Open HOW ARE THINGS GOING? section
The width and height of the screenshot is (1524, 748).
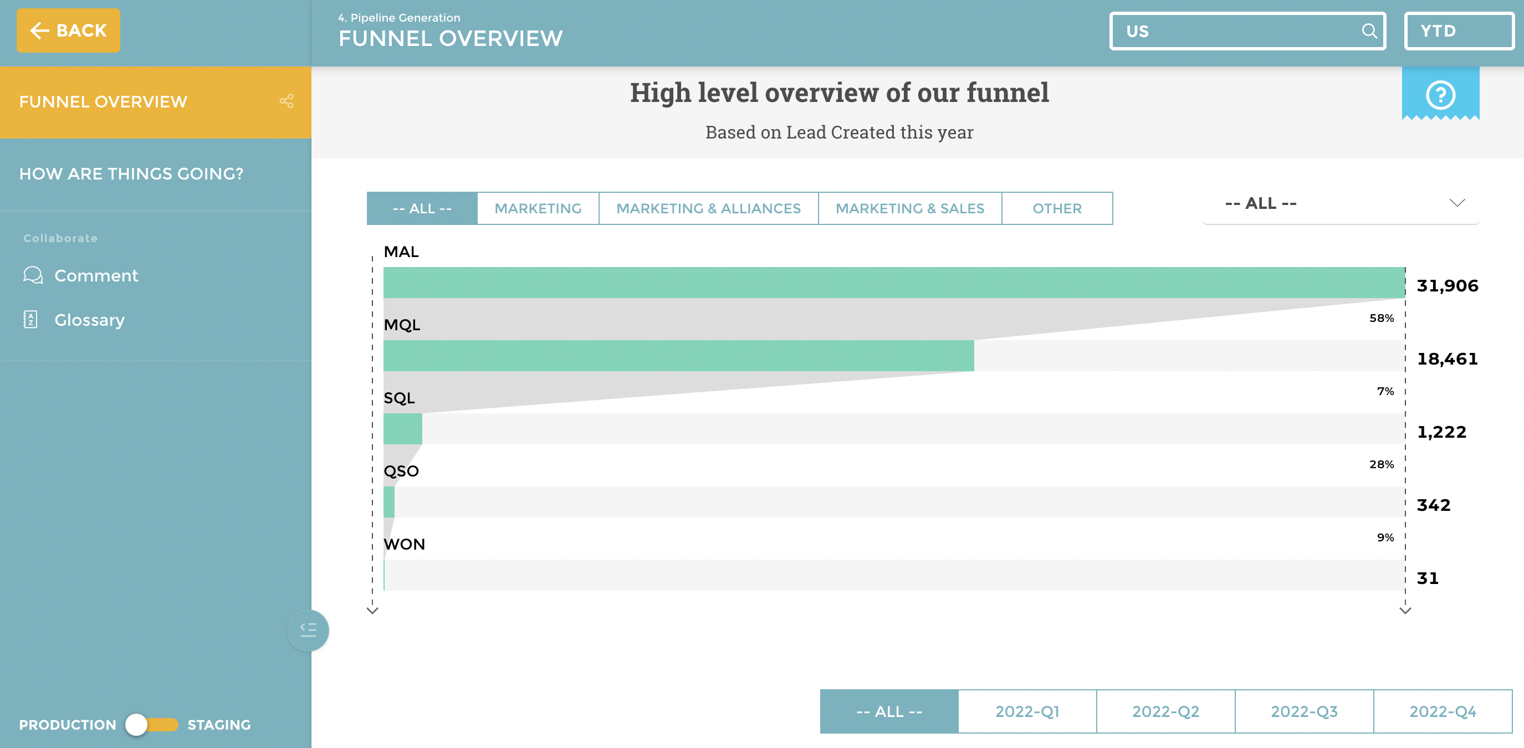point(131,173)
